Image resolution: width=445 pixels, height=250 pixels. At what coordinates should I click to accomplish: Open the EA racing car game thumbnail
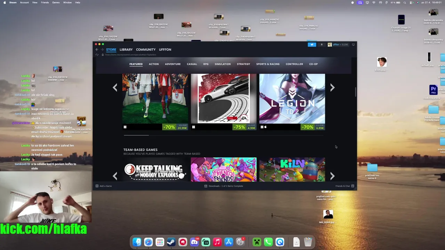[x=224, y=99]
